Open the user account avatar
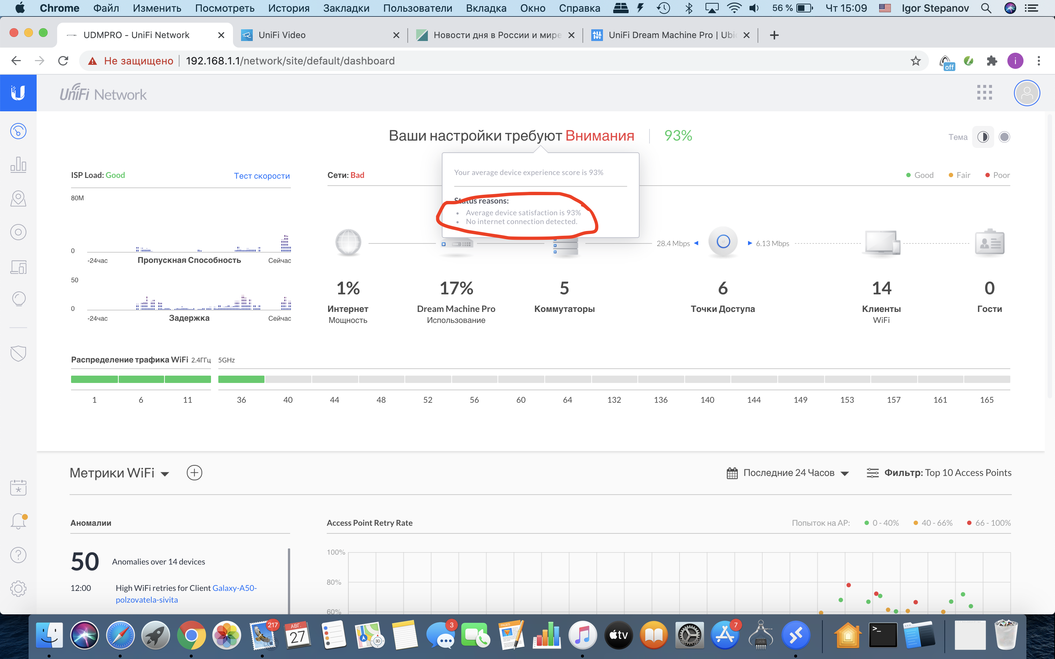The image size is (1055, 659). (x=1027, y=93)
